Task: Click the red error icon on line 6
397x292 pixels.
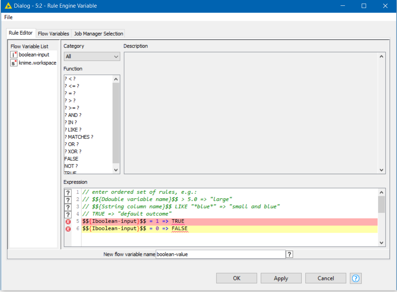Action: coord(68,229)
